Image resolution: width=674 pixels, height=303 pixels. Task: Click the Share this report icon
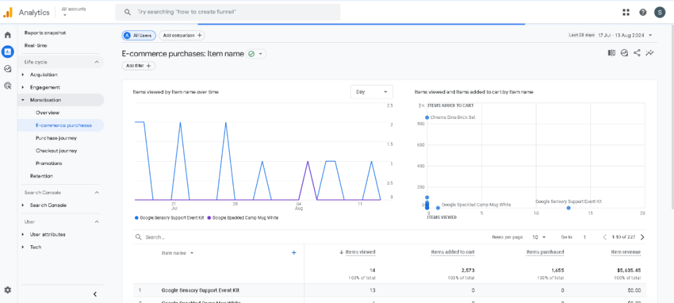(x=637, y=53)
